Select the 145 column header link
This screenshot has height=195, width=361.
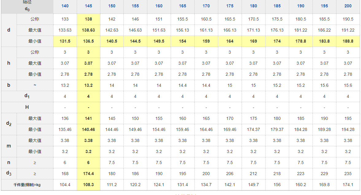(x=88, y=6)
